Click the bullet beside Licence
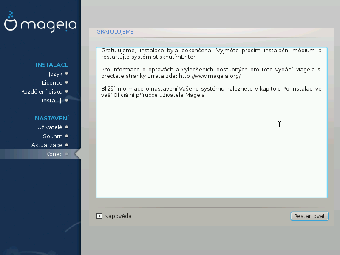340x255 pixels. pos(67,82)
